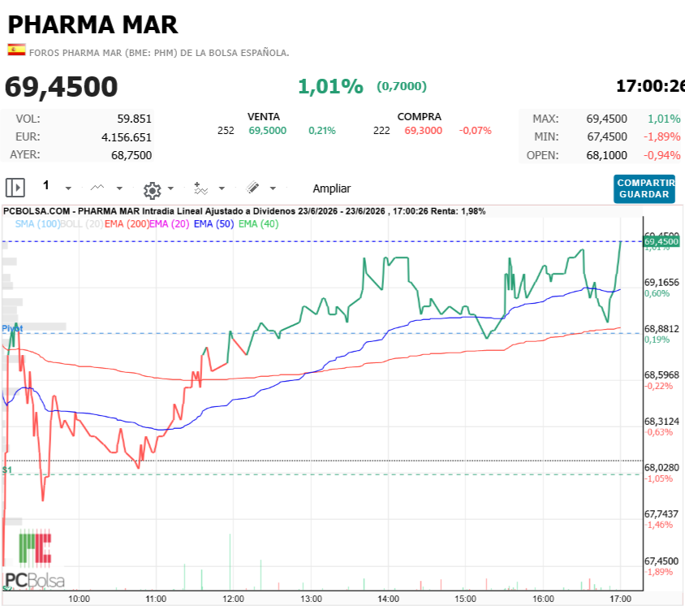685x606 pixels.
Task: Toggle the EMA (200) indicator legend
Action: point(127,224)
